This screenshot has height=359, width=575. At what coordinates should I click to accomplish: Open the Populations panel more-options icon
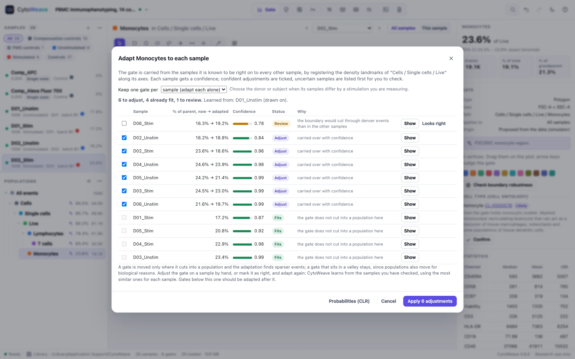pyautogui.click(x=100, y=181)
